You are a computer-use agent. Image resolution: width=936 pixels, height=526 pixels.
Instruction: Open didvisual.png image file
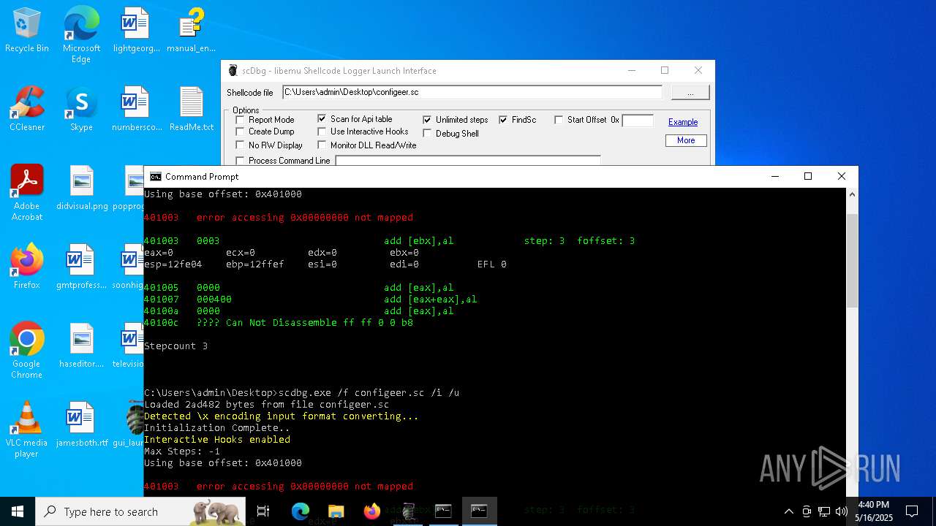pos(81,188)
